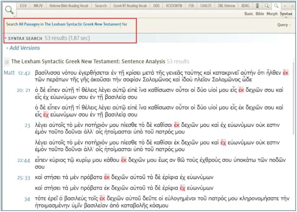The height and width of the screenshot is (212, 297).
Task: Select the Morph search type
Action: (x=272, y=14)
